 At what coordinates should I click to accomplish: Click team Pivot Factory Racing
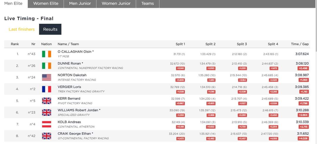click(75, 103)
